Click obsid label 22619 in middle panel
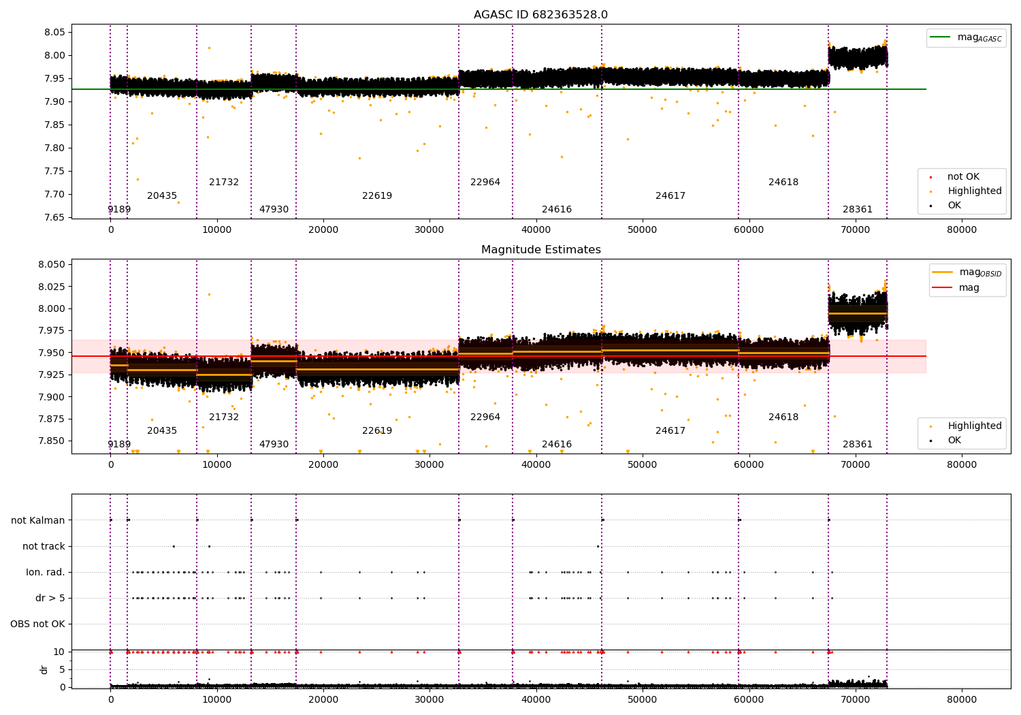This screenshot has height=715, width=1021. pos(377,431)
